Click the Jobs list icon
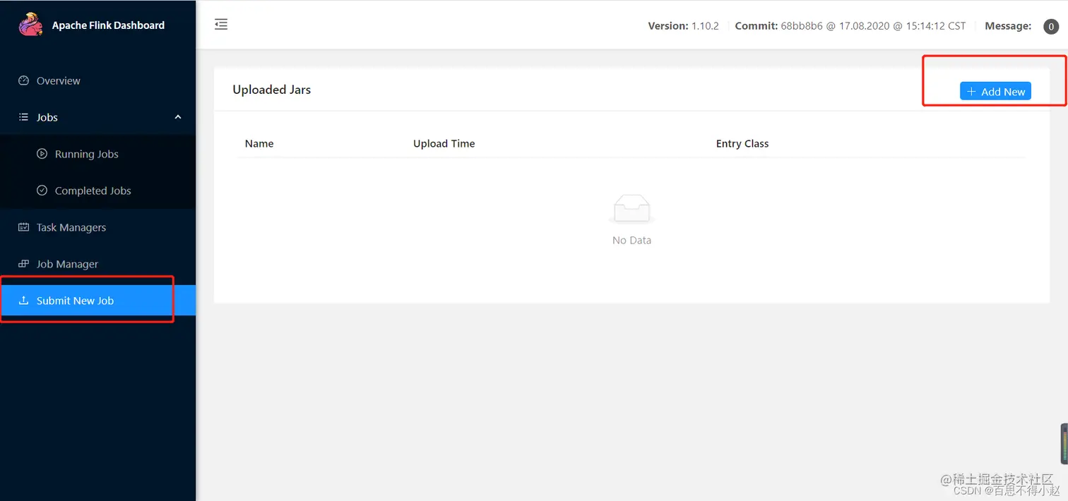 point(23,117)
